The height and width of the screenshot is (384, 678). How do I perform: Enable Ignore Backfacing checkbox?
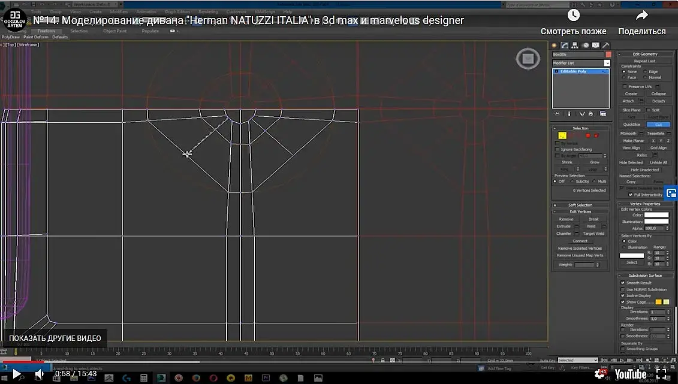pos(558,149)
